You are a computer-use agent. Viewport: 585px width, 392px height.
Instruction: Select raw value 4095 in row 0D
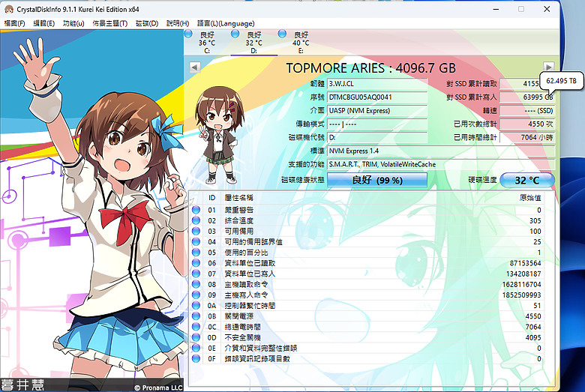click(x=533, y=337)
